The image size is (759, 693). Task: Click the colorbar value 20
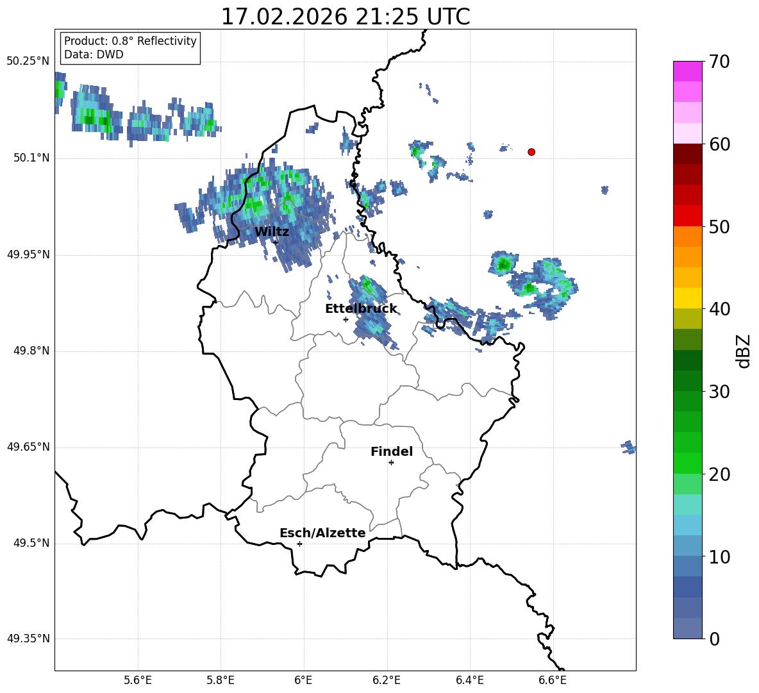(719, 474)
